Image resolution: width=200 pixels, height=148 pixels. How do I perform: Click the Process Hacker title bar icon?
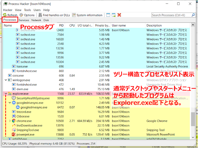(x=5, y=4)
